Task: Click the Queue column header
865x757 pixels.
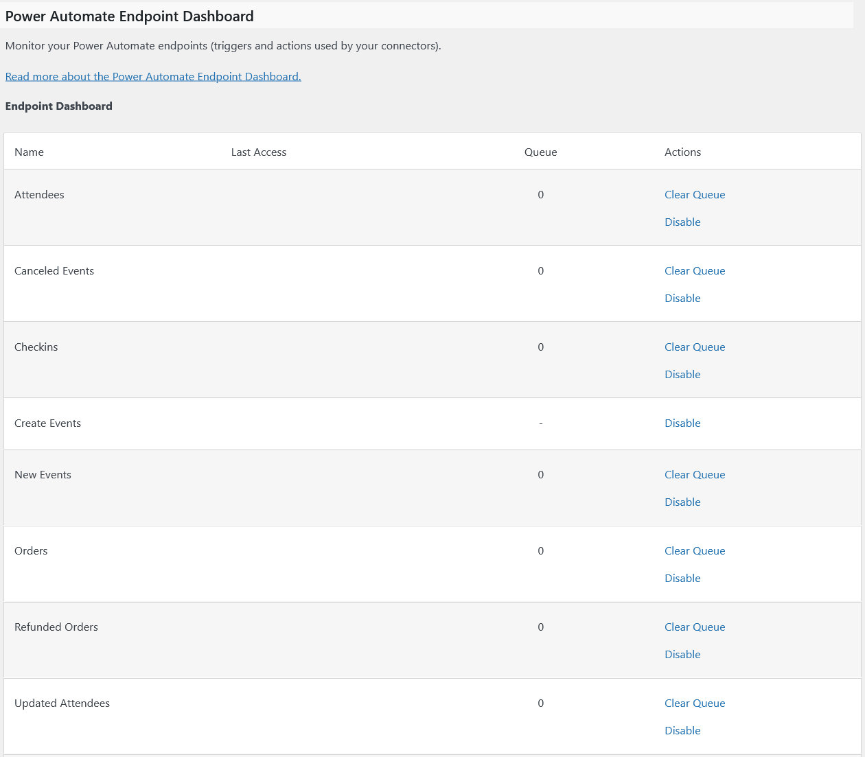Action: coord(540,152)
